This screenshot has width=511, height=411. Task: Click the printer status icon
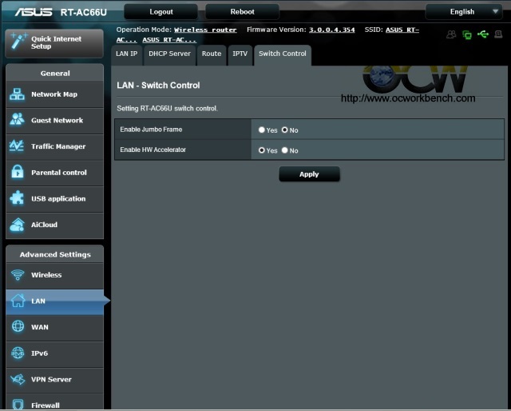(498, 34)
